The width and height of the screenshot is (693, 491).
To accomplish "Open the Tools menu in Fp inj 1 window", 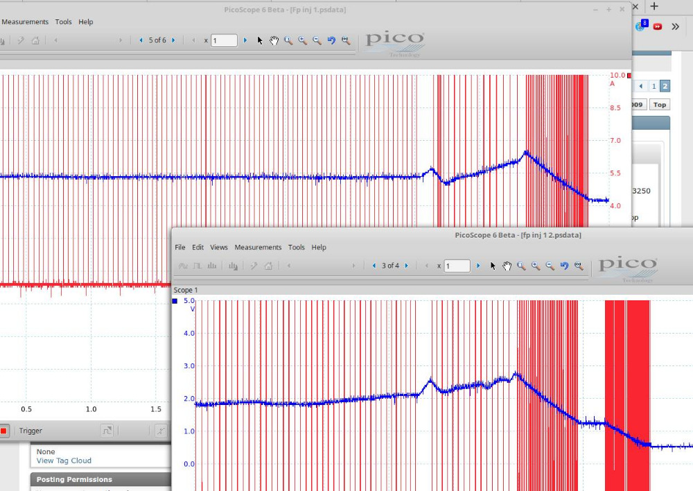I will (x=63, y=22).
